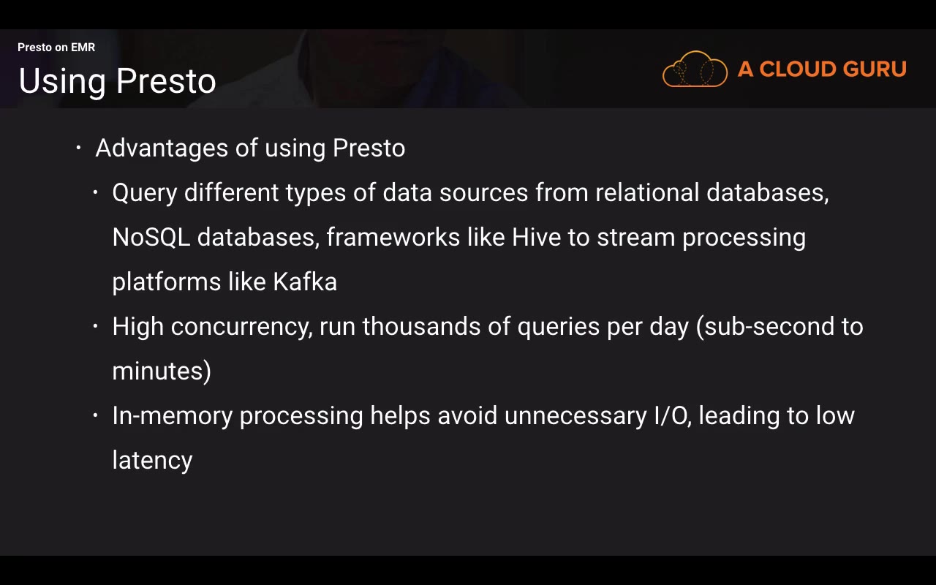Viewport: 936px width, 585px height.
Task: Click the A Cloud Guru cloud logo icon
Action: 695,69
